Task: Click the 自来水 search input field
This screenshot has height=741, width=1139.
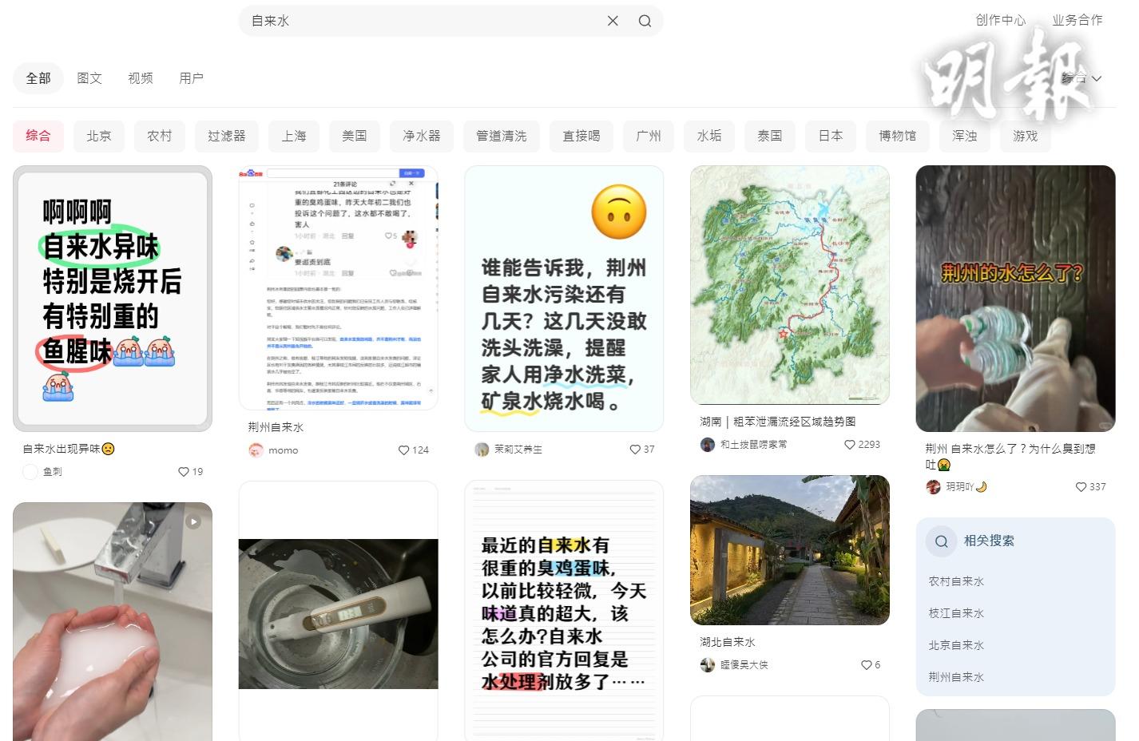Action: tap(423, 21)
